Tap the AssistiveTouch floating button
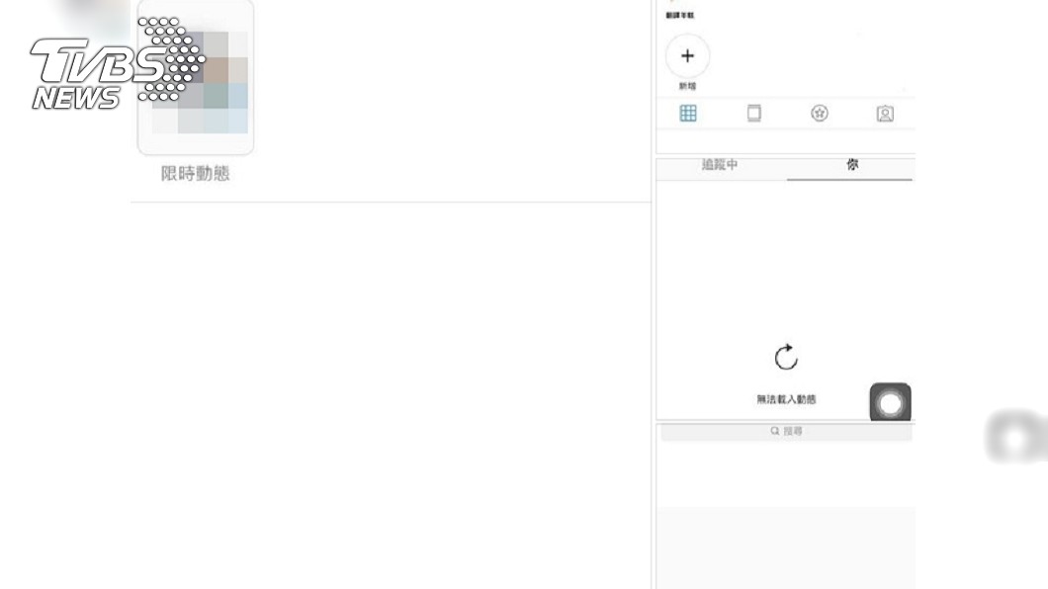Screen dimensions: 1048x589 890,402
